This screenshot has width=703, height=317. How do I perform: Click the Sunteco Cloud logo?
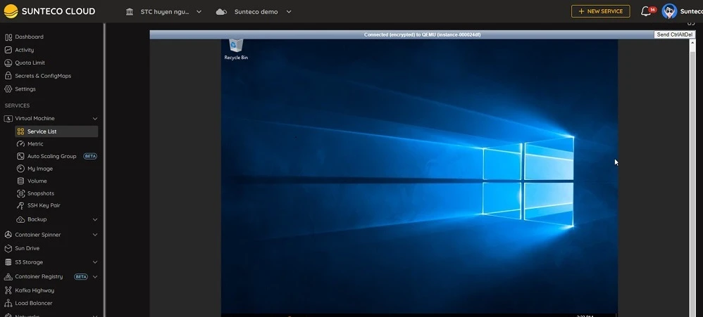pyautogui.click(x=49, y=11)
